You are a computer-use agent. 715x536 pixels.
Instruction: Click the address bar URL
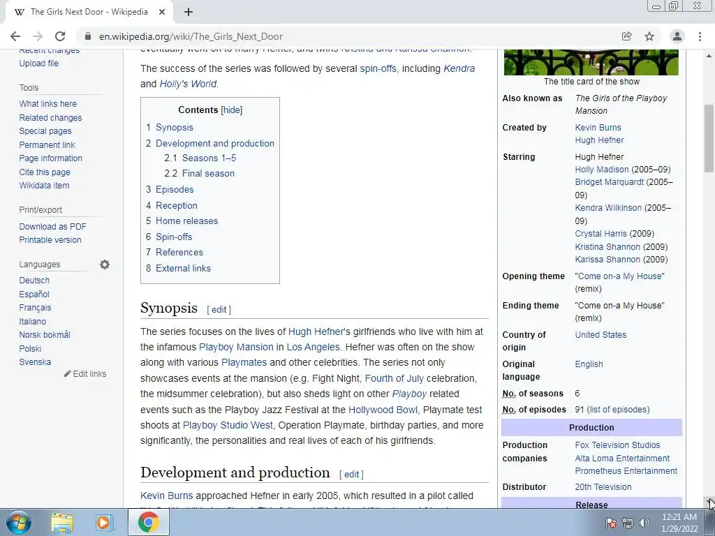(x=191, y=36)
